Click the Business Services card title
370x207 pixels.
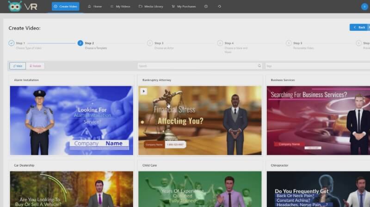click(x=283, y=80)
